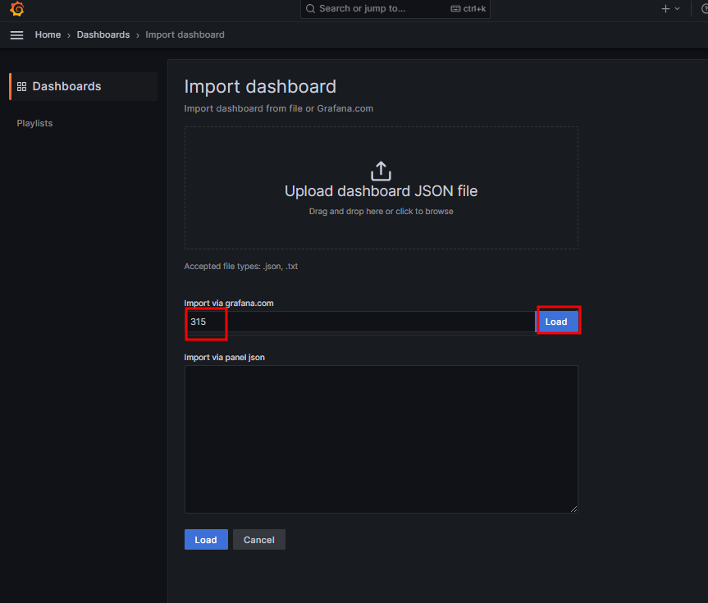The width and height of the screenshot is (708, 603).
Task: Expand the plus menu chevron
Action: tap(678, 8)
